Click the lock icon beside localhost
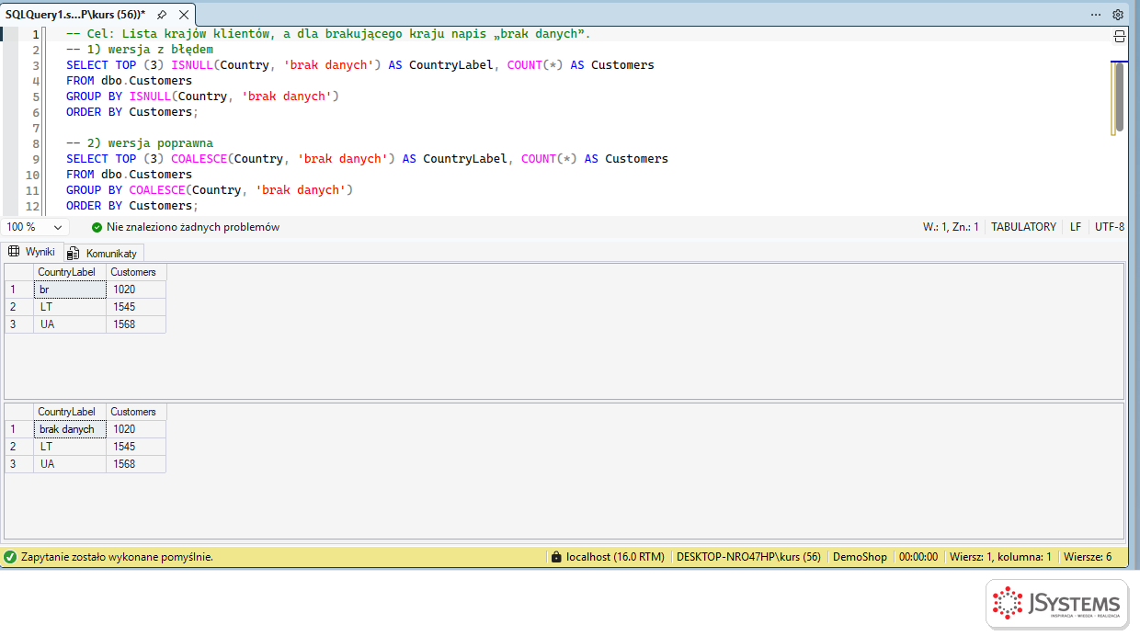The image size is (1140, 636). pos(555,557)
